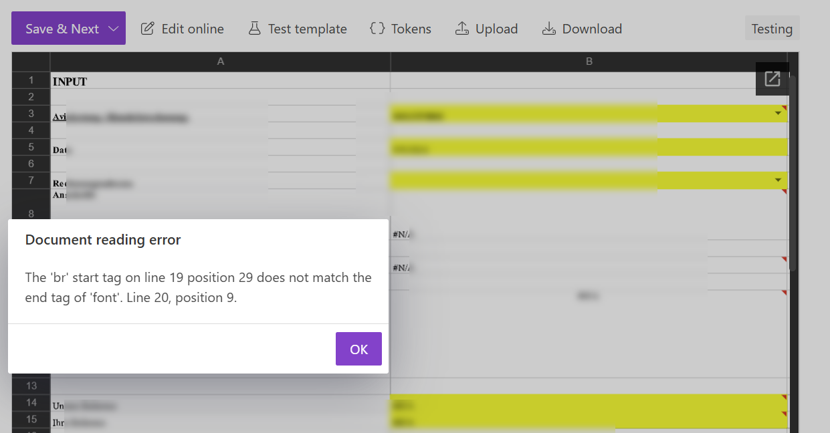This screenshot has width=830, height=433.
Task: Click the Test template flask icon
Action: [x=254, y=29]
